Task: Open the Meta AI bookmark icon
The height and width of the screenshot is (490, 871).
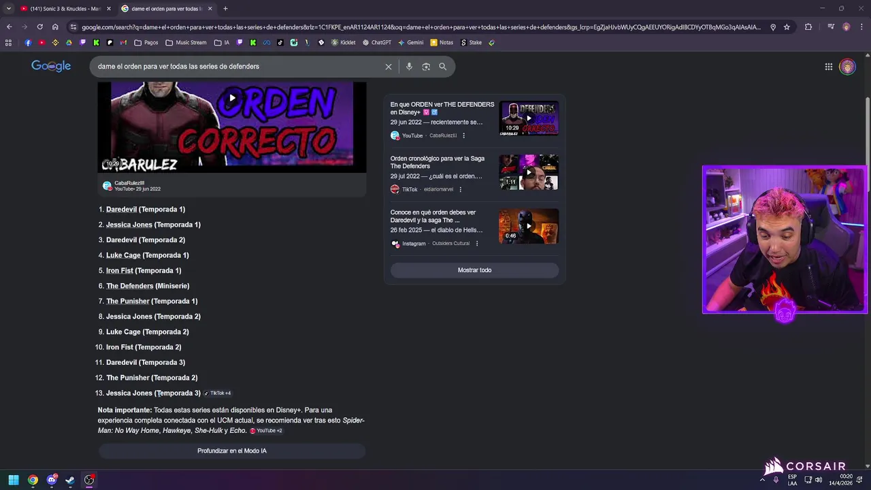Action: [x=267, y=42]
